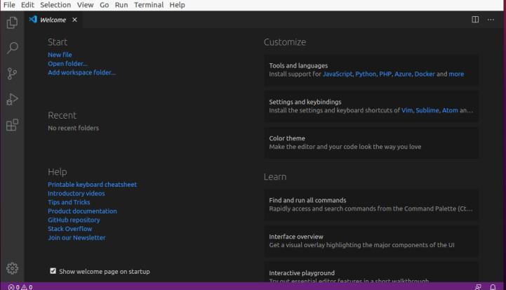Click the Python language link
Image resolution: width=506 pixels, height=290 pixels.
[x=366, y=74]
